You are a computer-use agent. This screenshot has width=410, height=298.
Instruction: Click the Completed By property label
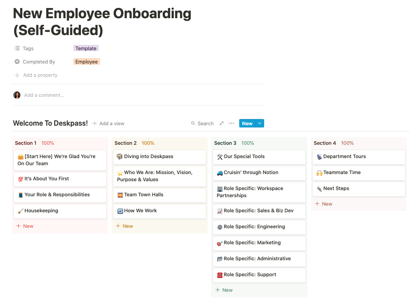tap(39, 62)
